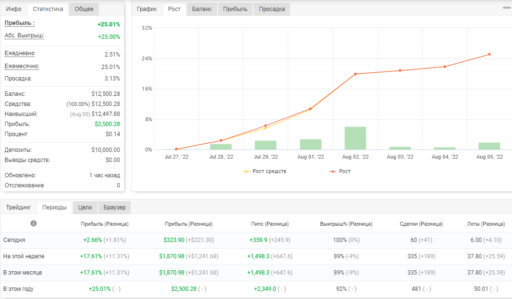Click the Баланс $12,500.28 value
This screenshot has width=512, height=299.
106,94
